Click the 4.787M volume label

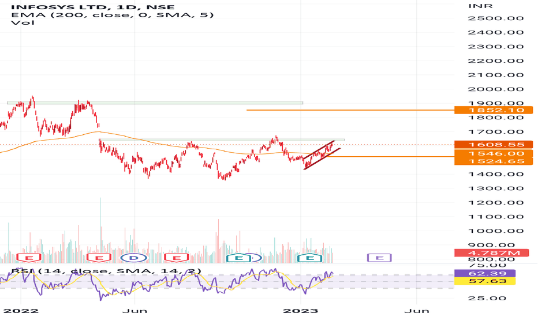[492, 253]
